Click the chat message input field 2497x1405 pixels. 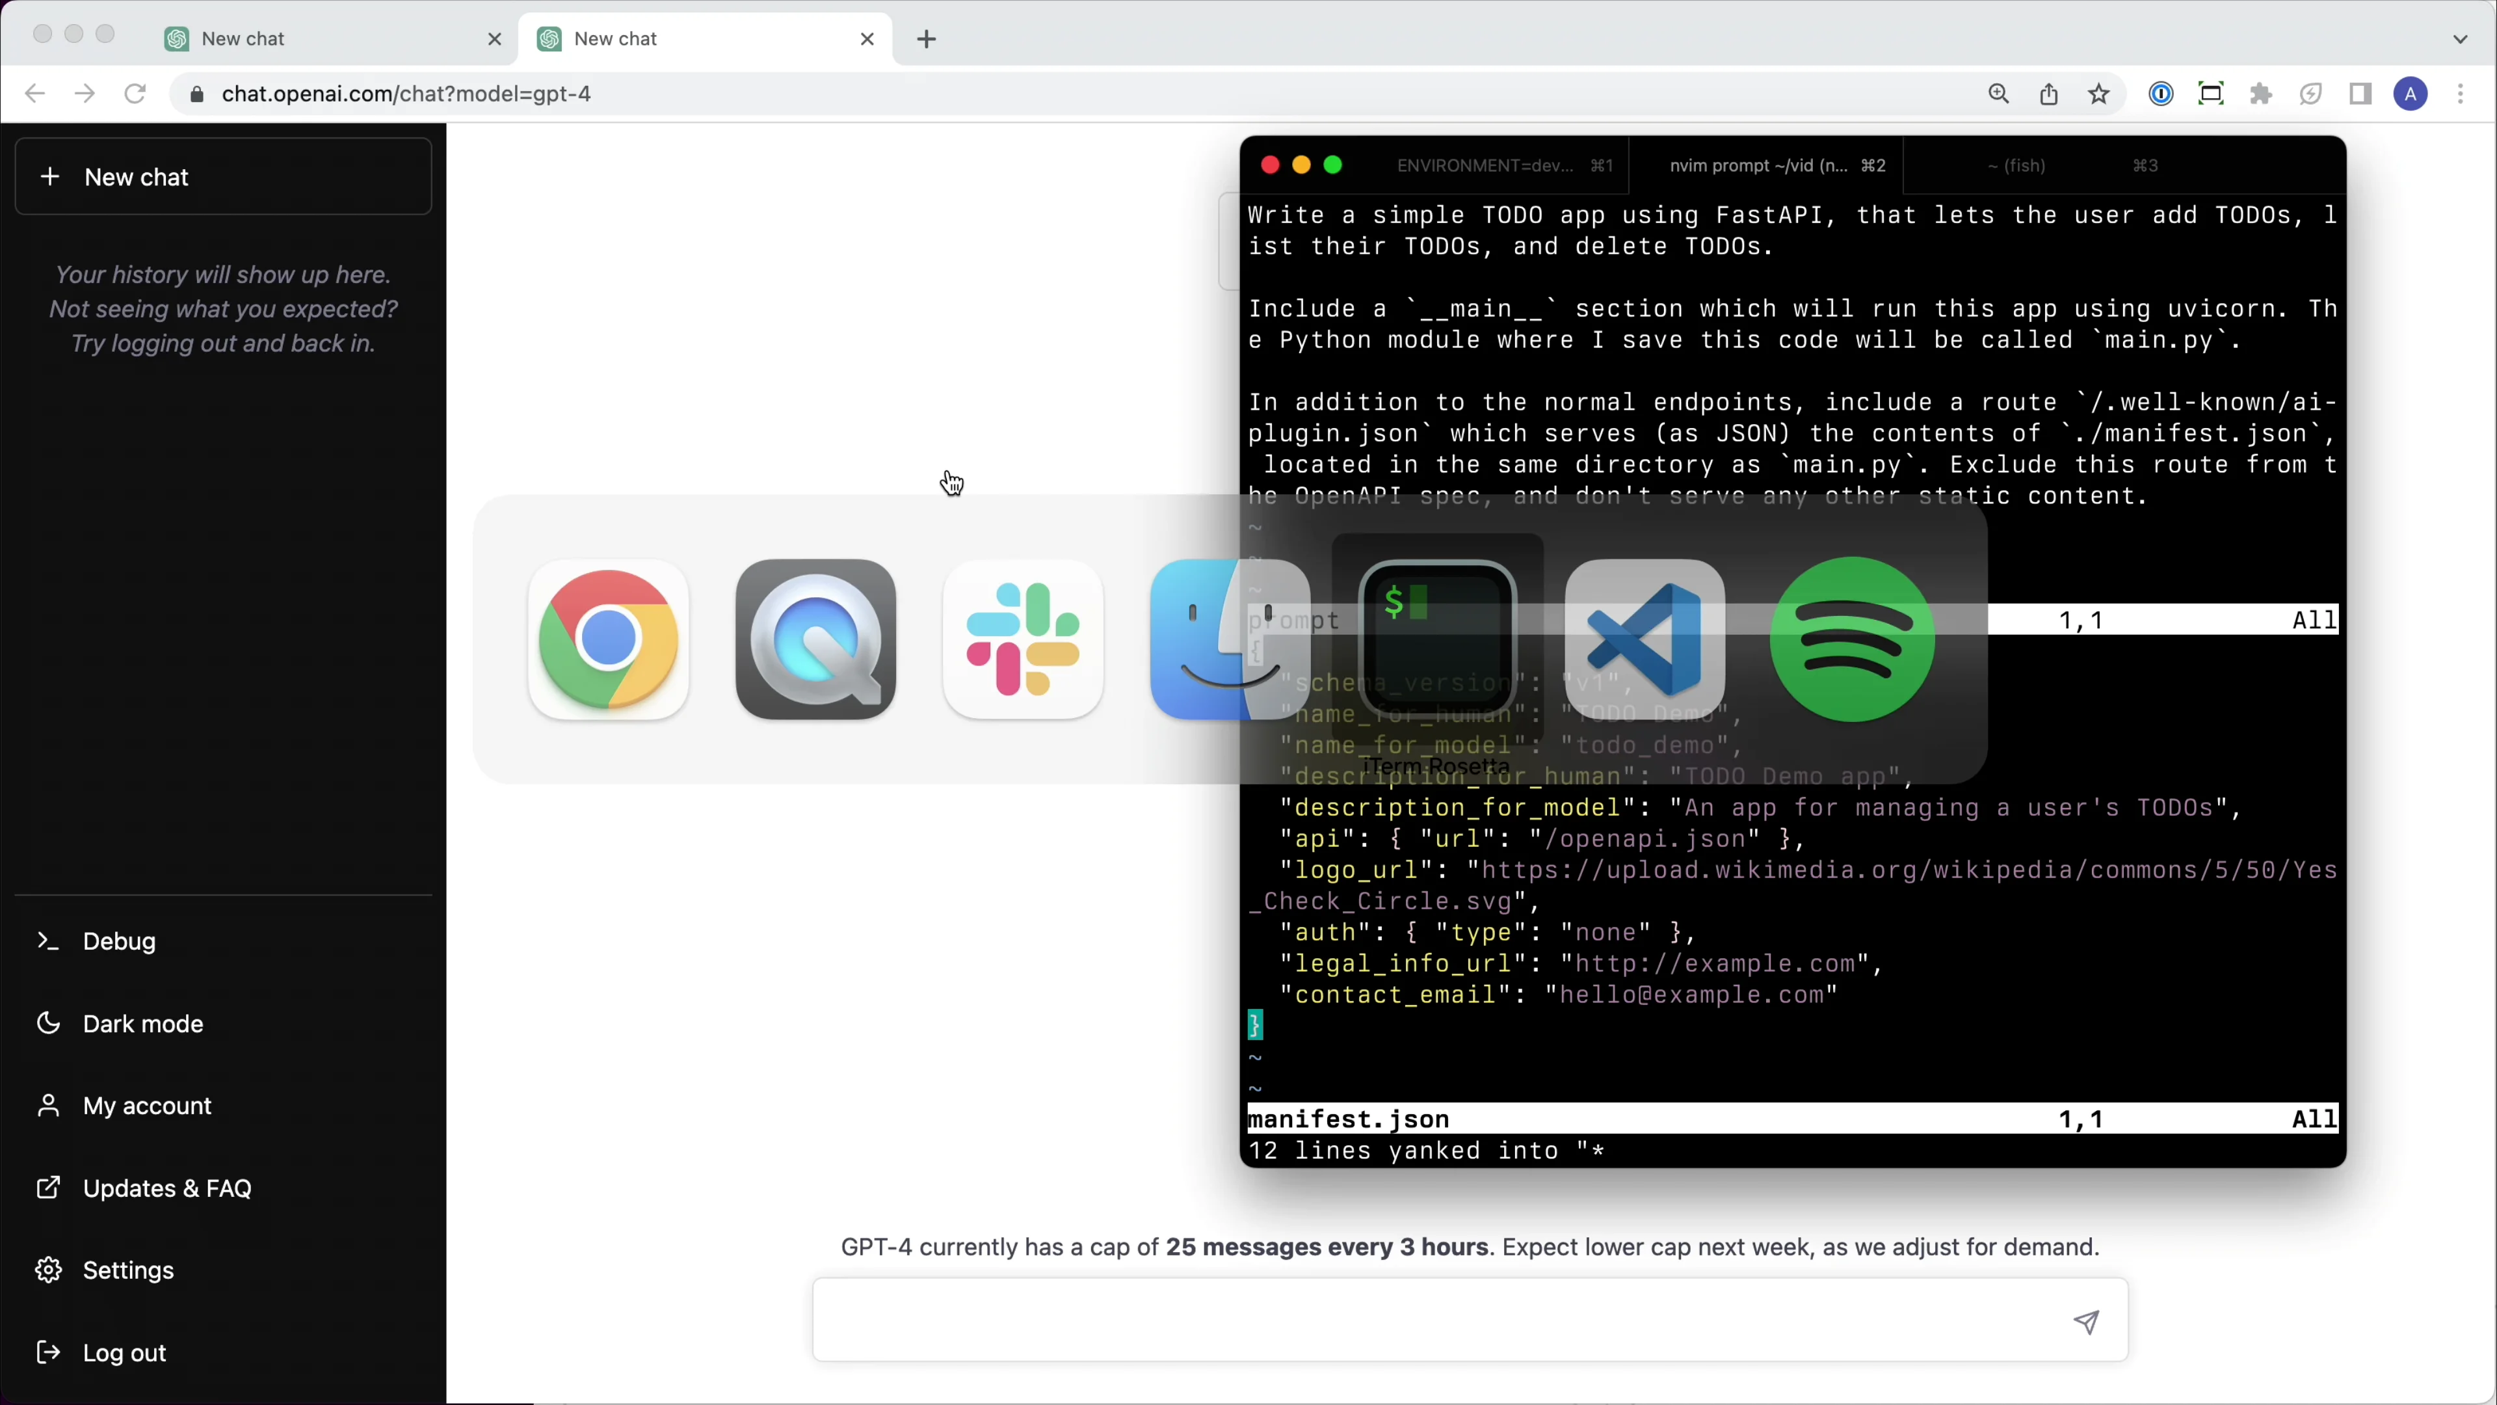pyautogui.click(x=1434, y=1320)
